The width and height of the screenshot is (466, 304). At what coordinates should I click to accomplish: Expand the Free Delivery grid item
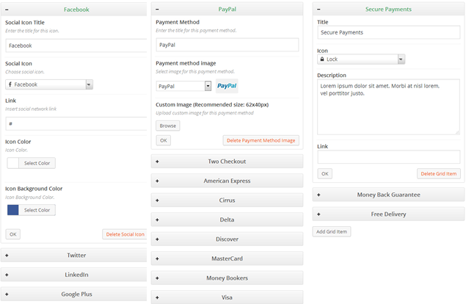[x=388, y=214]
